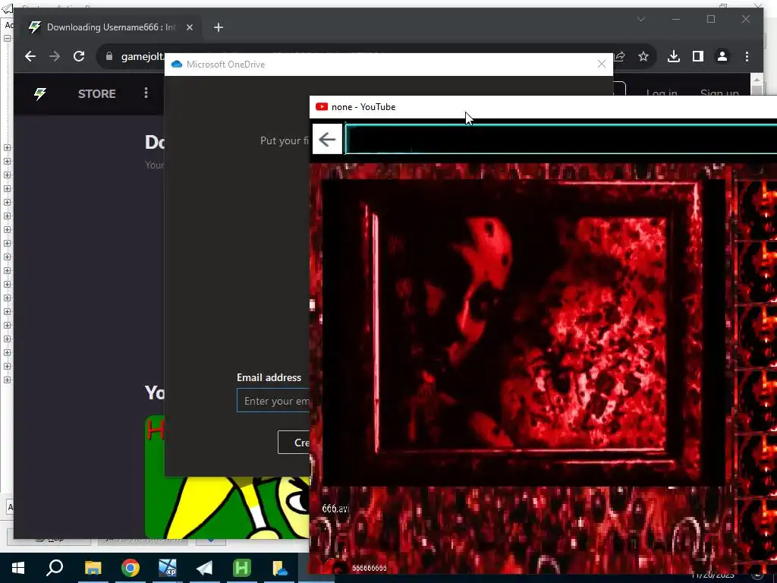Reload the Game Jolt page

[79, 56]
